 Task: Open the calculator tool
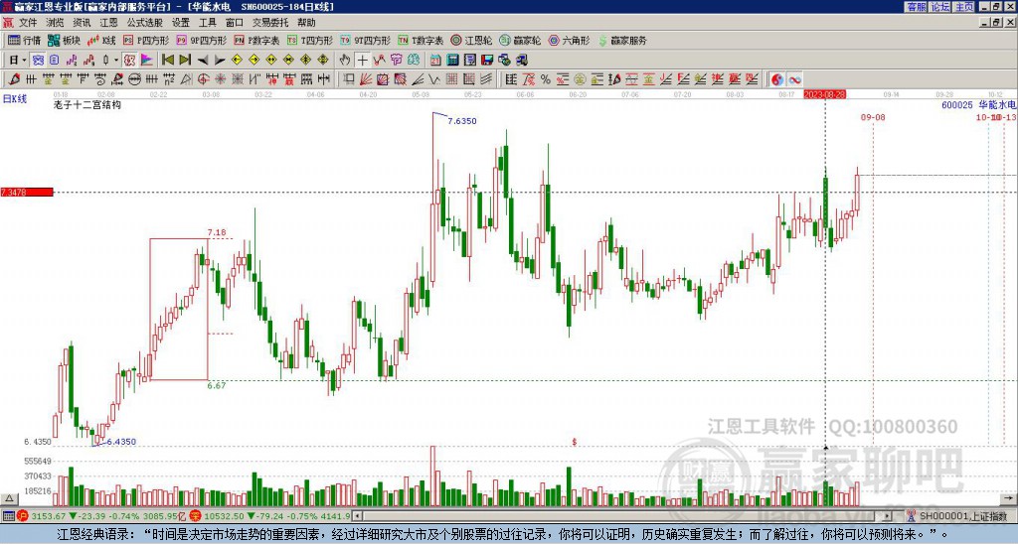point(452,60)
